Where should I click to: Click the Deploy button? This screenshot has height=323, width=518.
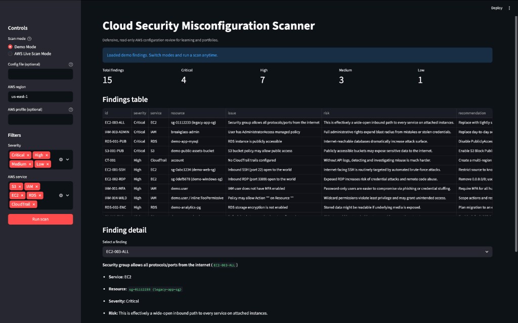pyautogui.click(x=497, y=8)
